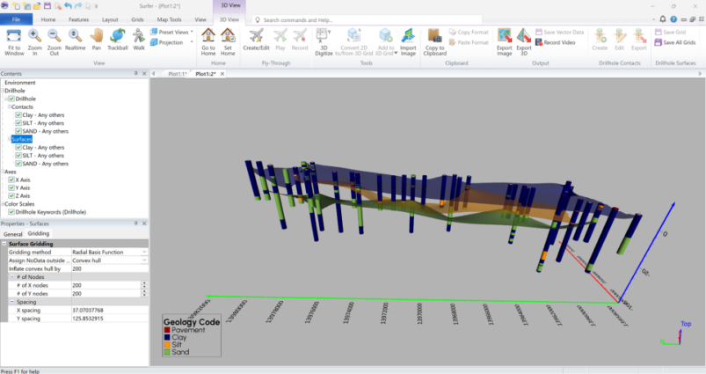Close the Plot1:2 tab
The image size is (706, 374).
(x=222, y=74)
